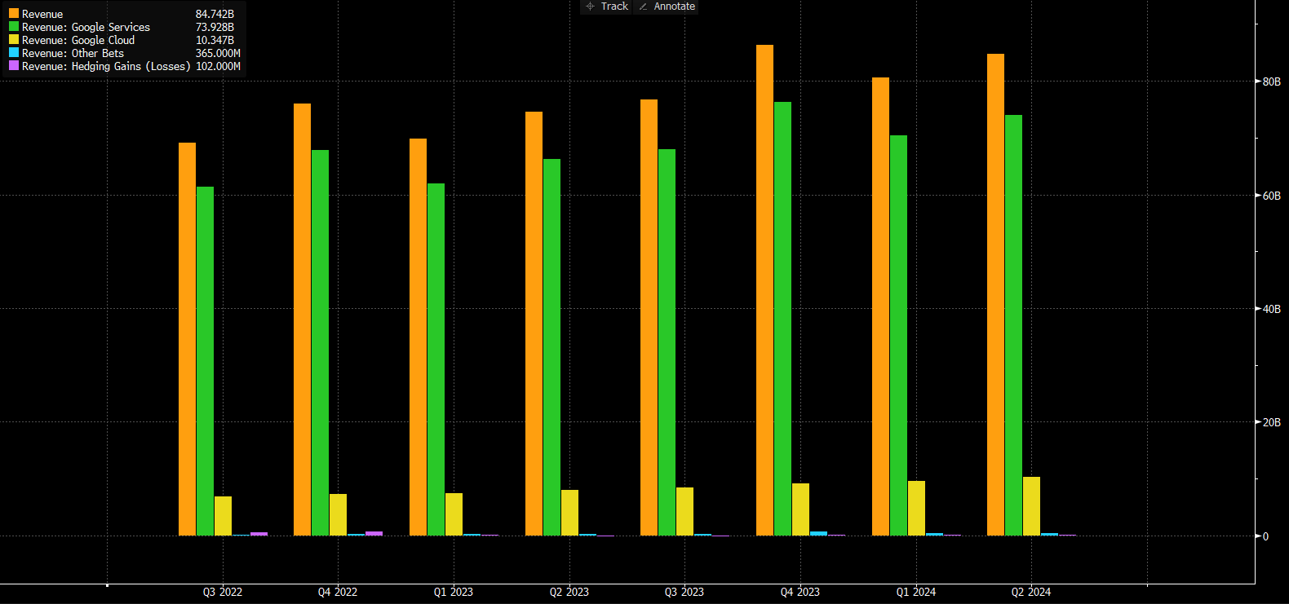Click the yellow Google Cloud bar for Q4 2023
Viewport: 1289px width, 604px height.
800,509
